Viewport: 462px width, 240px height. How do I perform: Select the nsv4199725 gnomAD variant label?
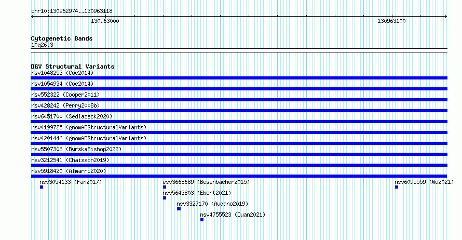point(89,127)
